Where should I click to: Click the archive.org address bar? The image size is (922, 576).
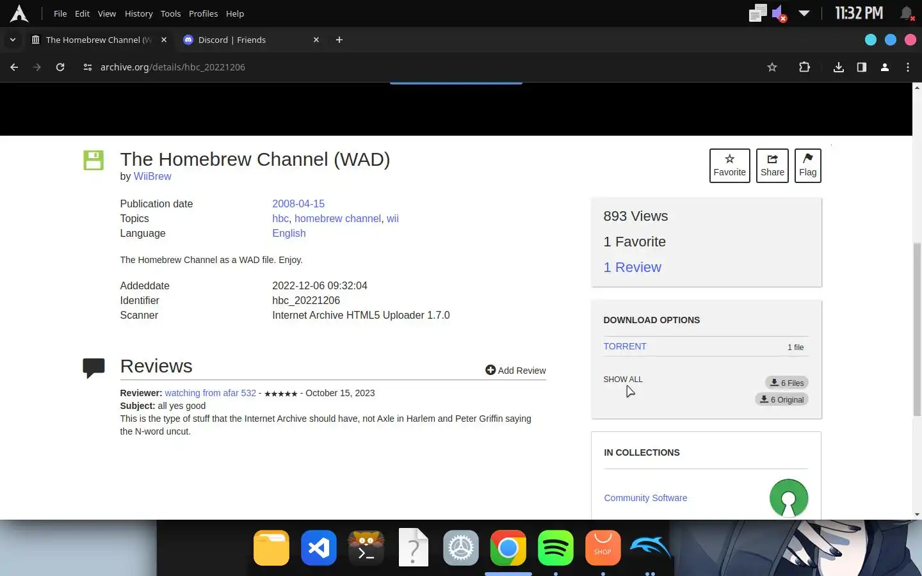point(423,67)
